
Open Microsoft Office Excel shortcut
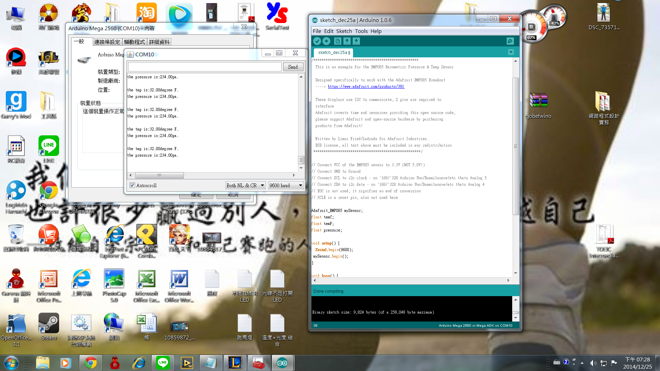click(147, 285)
